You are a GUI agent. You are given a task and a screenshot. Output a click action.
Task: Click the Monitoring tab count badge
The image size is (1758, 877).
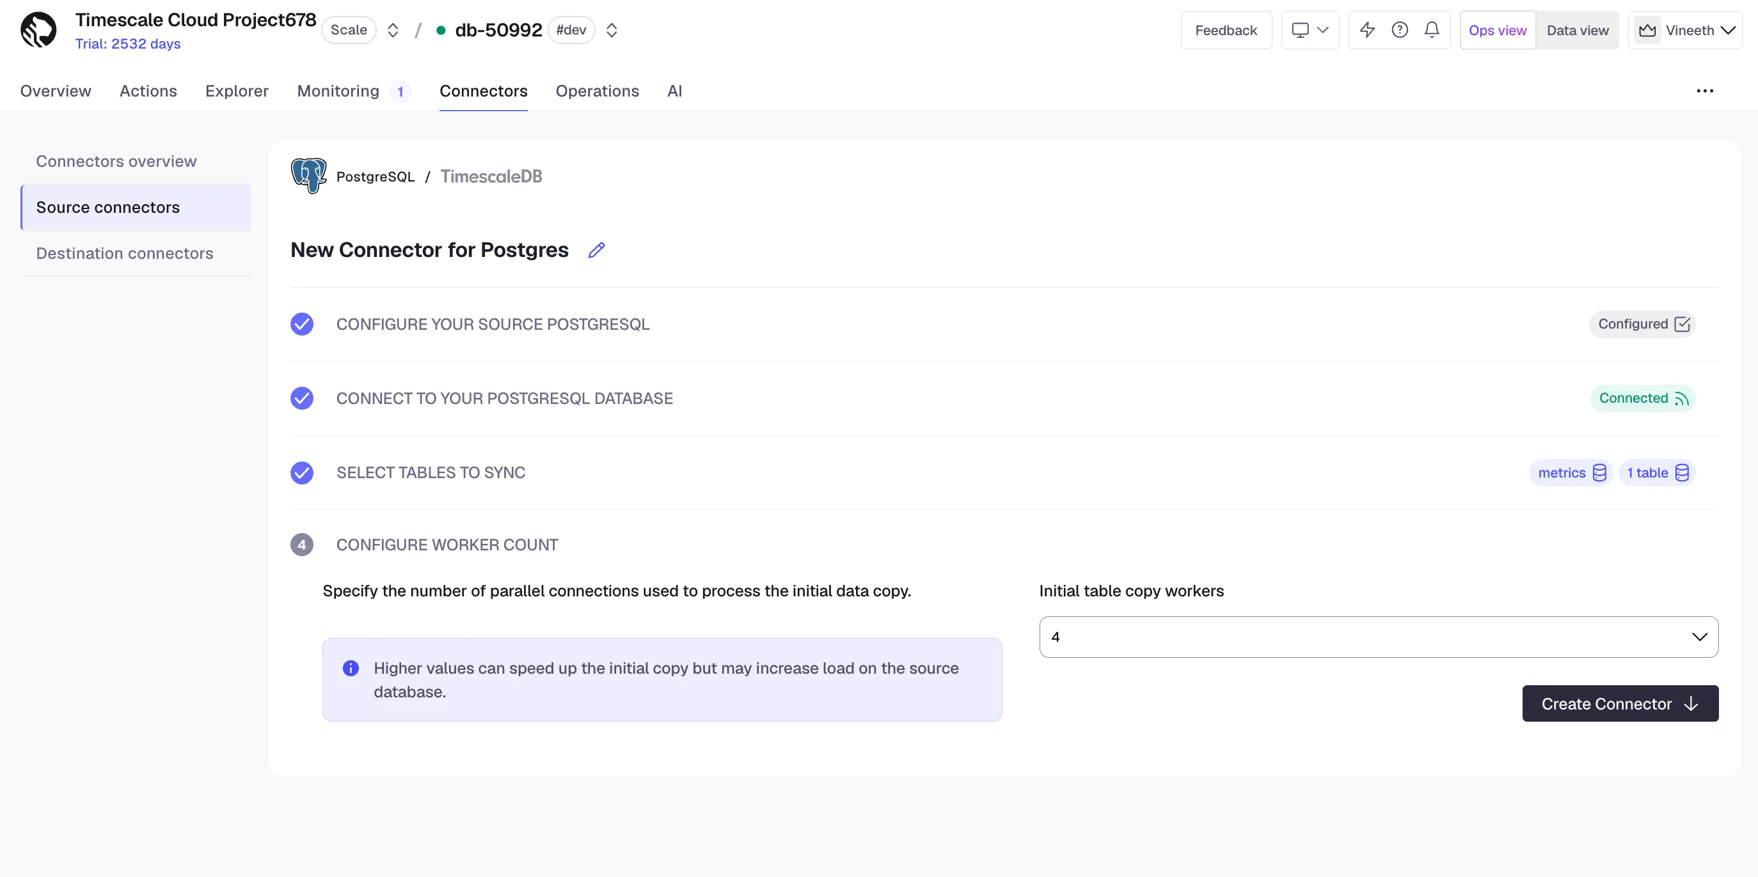(400, 91)
